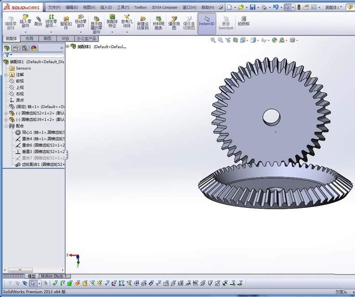The width and height of the screenshot is (355, 297).
Task: Open Assembly Features tool
Action: coord(112,21)
